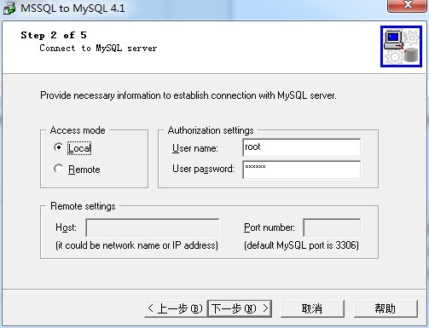This screenshot has height=328, width=429.
Task: Click the "MSSQL to MySQL 4.1" title bar text
Action: [x=72, y=9]
